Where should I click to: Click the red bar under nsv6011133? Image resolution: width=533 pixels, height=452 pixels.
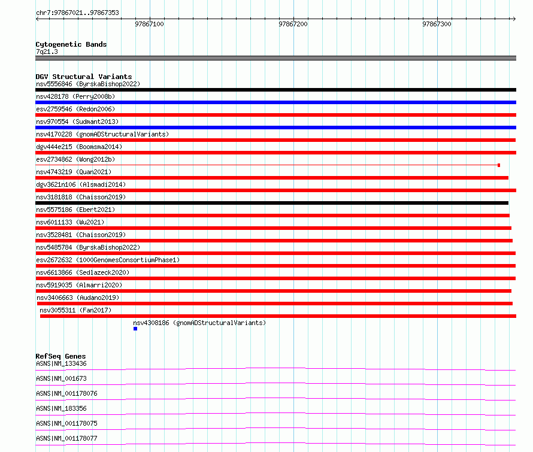tap(273, 228)
